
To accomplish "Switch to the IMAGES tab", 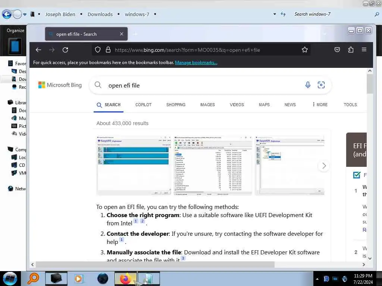I will tap(207, 105).
